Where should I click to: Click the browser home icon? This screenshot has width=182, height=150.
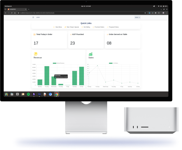pos(15,13)
